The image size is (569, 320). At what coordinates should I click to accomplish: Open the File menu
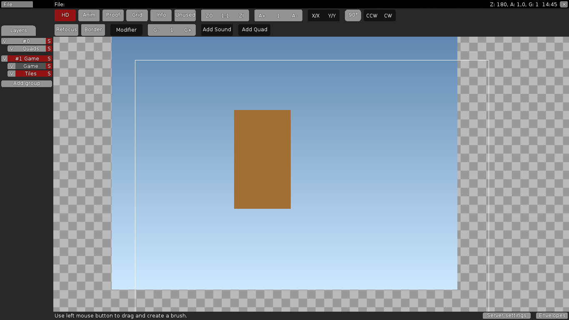click(17, 4)
